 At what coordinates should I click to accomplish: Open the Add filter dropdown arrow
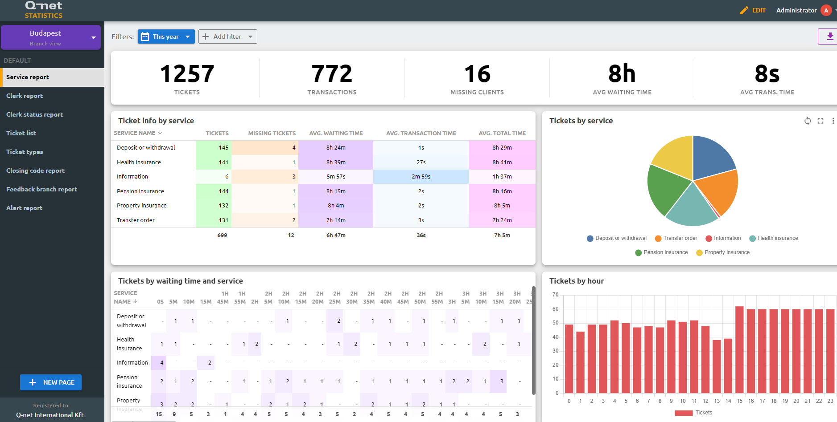[x=250, y=37]
